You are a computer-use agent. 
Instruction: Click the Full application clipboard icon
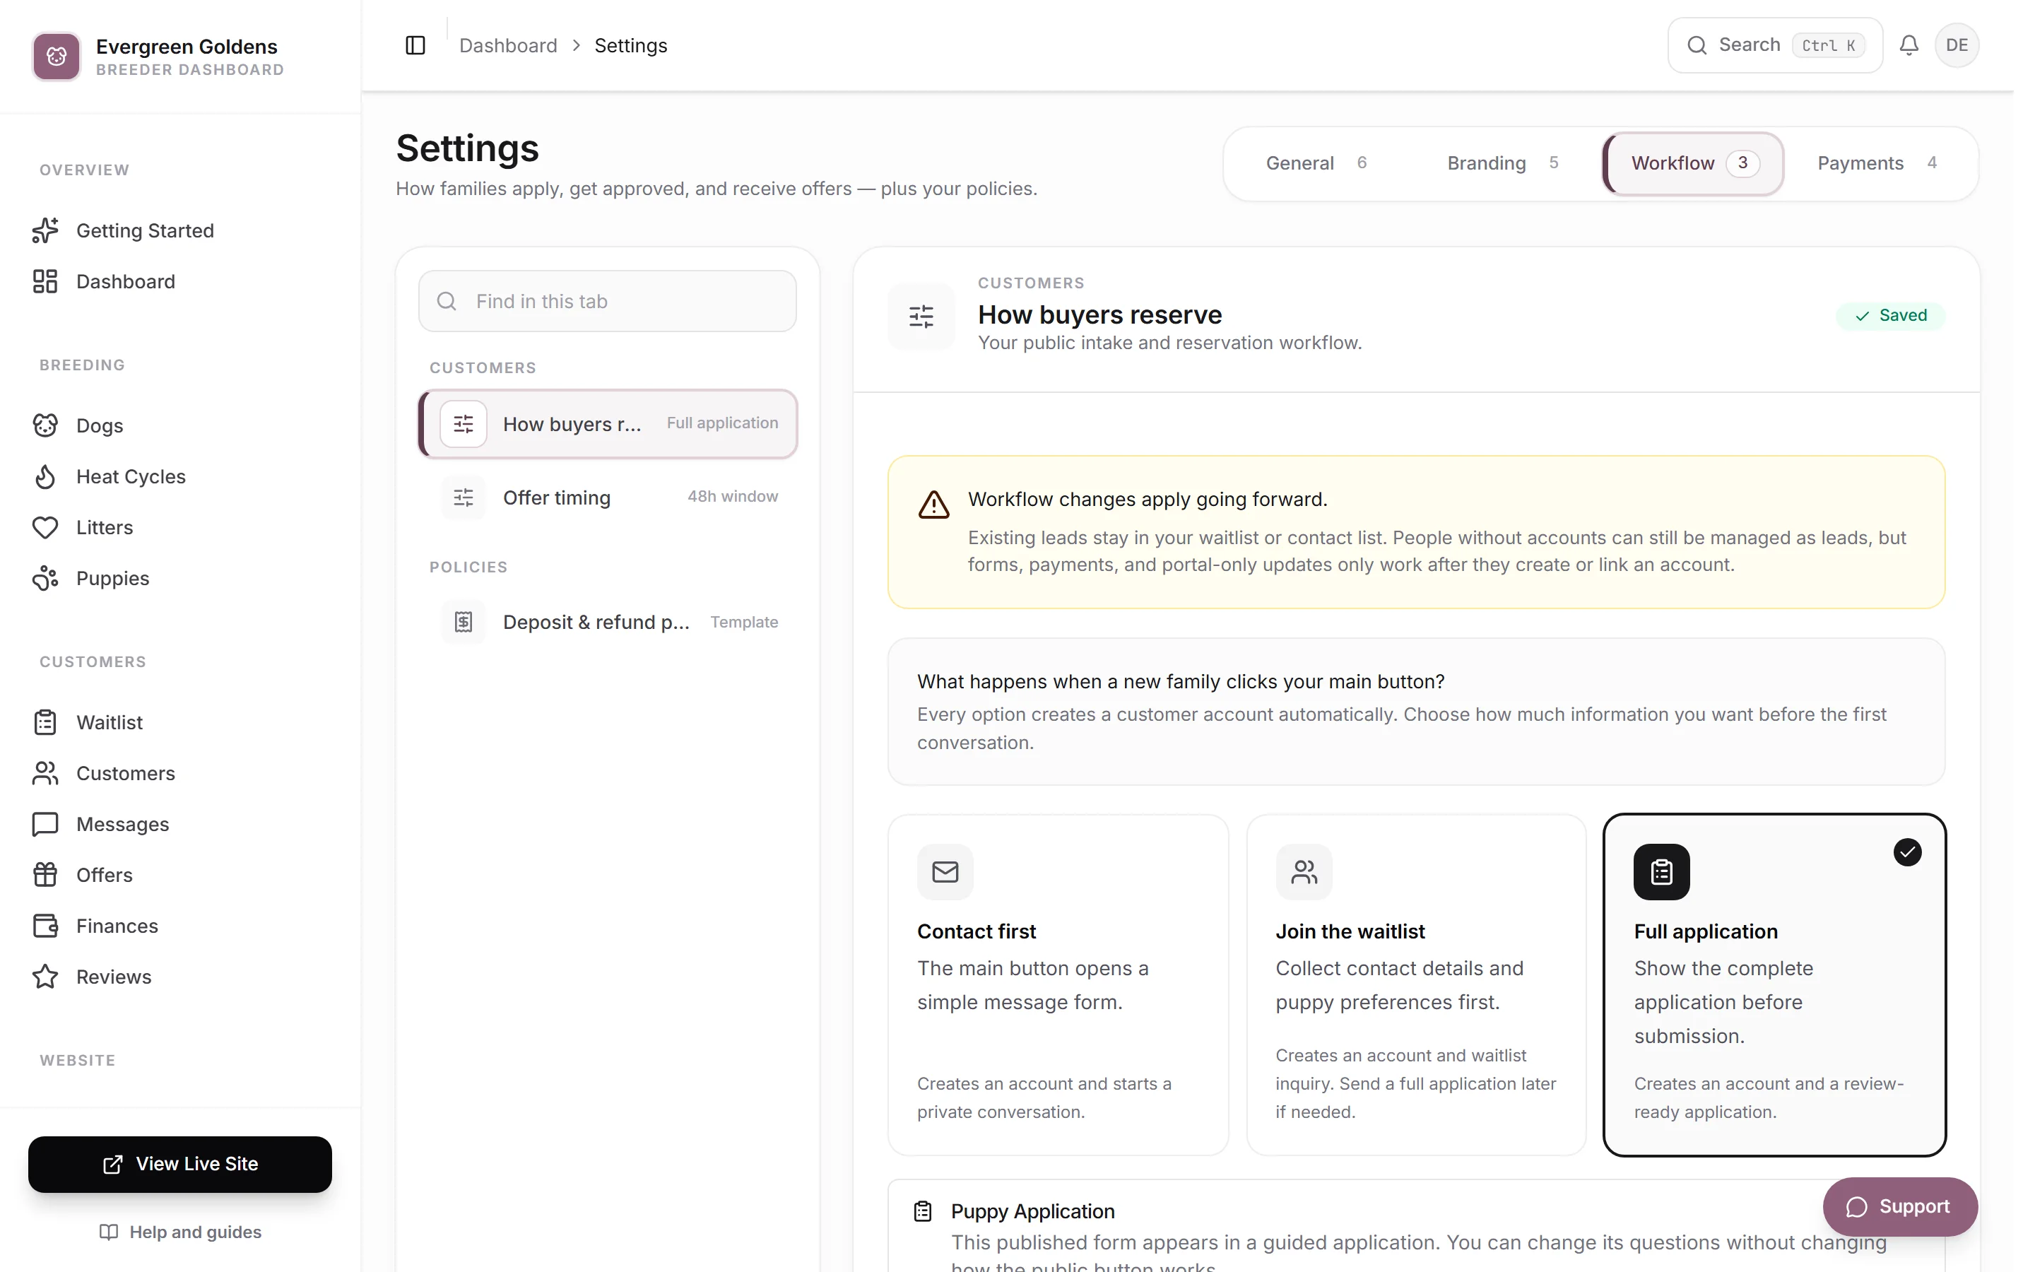1662,871
